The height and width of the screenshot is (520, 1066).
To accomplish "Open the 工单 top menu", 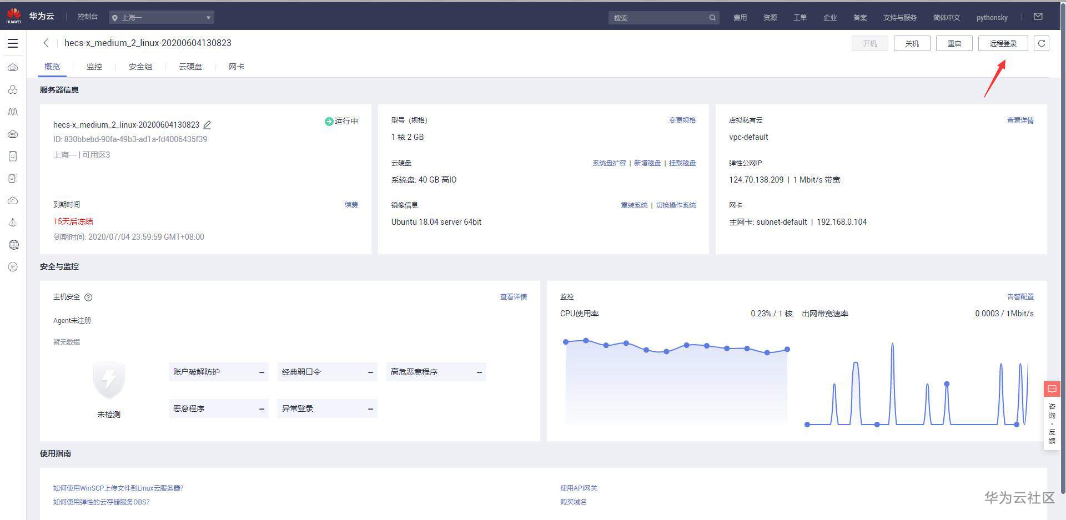I will [800, 18].
